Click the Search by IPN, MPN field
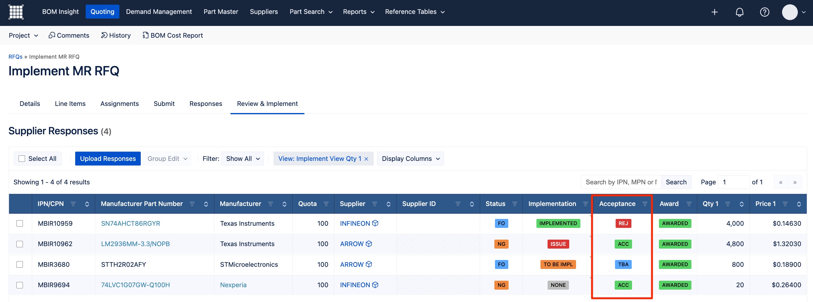Image resolution: width=813 pixels, height=302 pixels. click(x=621, y=182)
